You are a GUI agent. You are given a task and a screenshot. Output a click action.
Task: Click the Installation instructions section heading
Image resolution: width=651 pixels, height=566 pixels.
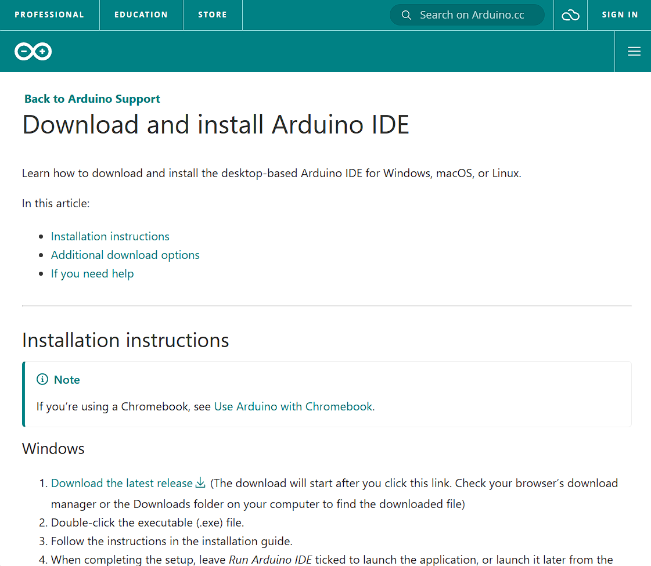[x=125, y=340]
